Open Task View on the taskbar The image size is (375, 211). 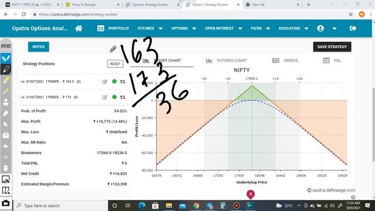[128, 206]
